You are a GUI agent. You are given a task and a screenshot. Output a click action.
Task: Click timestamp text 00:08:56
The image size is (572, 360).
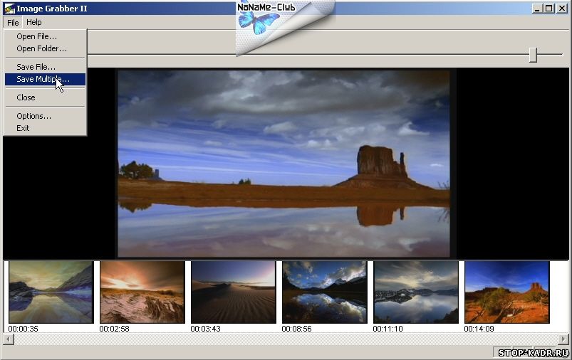[x=296, y=329]
